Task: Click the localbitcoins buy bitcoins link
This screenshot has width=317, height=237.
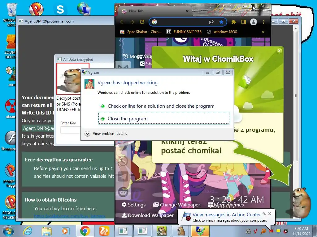Action: (x=70, y=216)
